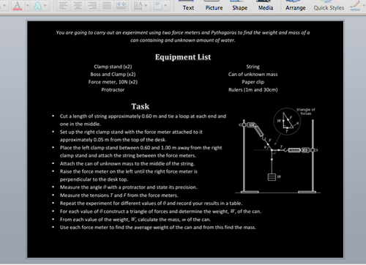The height and width of the screenshot is (265, 366).
Task: Expand the align text dropdown arrow
Action: (165, 5)
